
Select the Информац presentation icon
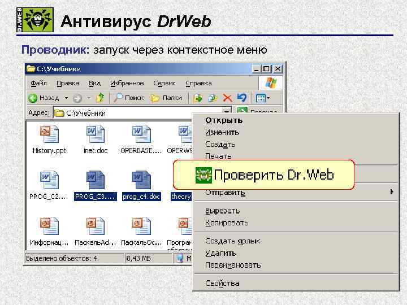click(49, 226)
